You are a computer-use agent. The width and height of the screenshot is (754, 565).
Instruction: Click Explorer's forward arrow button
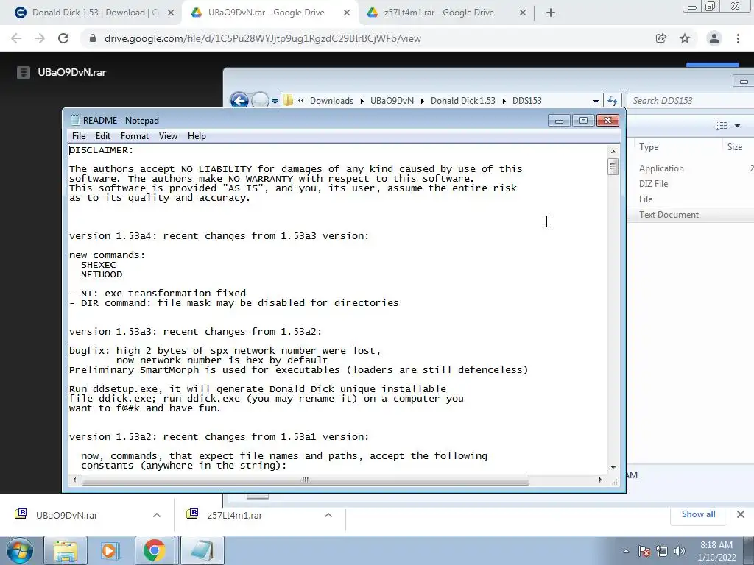click(x=260, y=100)
